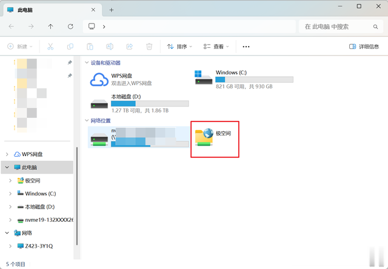Collapse 网络 node in sidebar
Screen dimensions: 388x269
[7, 233]
